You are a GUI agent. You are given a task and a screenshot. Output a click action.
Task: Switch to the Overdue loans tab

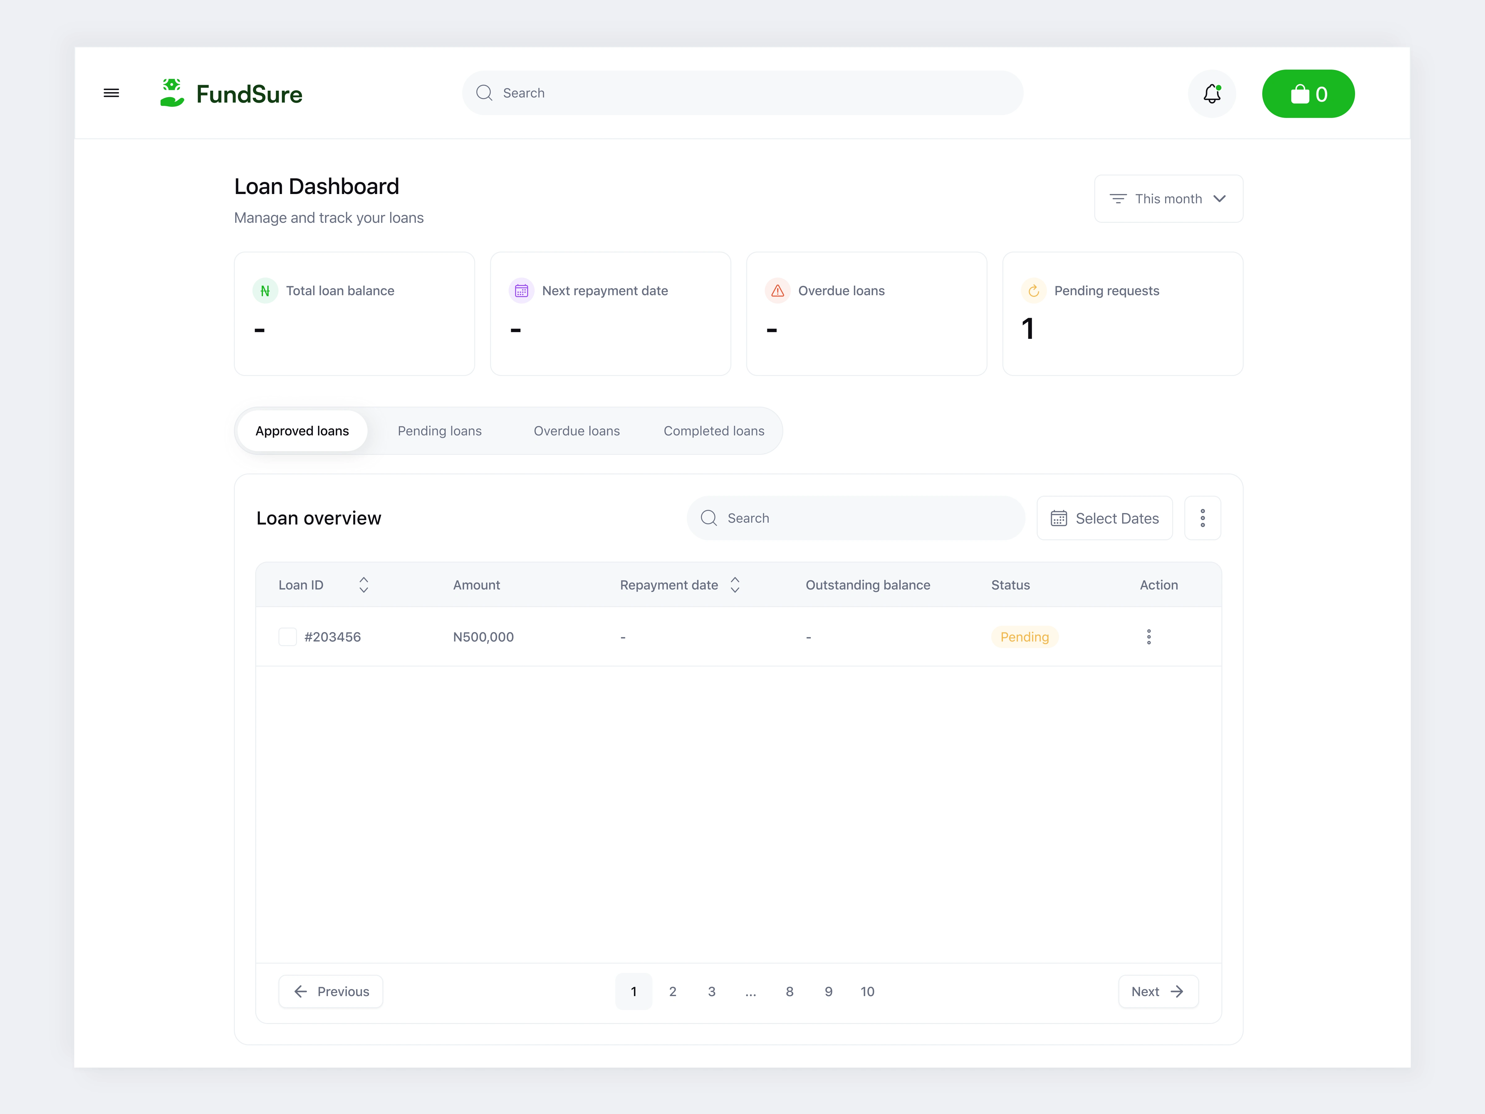(x=577, y=430)
